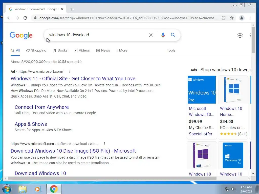Click the browser forward arrow
Image resolution: width=259 pixels, height=194 pixels.
point(17,18)
